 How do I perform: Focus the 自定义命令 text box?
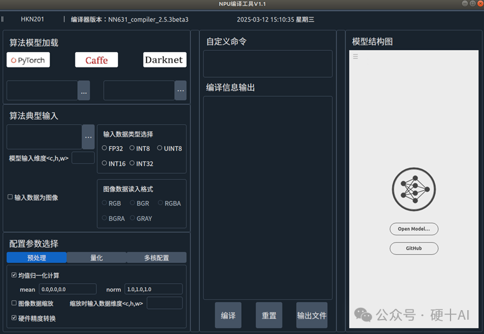click(x=267, y=64)
